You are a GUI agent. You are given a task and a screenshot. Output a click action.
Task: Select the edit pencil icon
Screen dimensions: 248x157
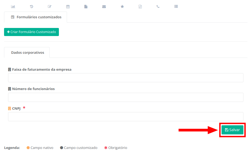49,6
